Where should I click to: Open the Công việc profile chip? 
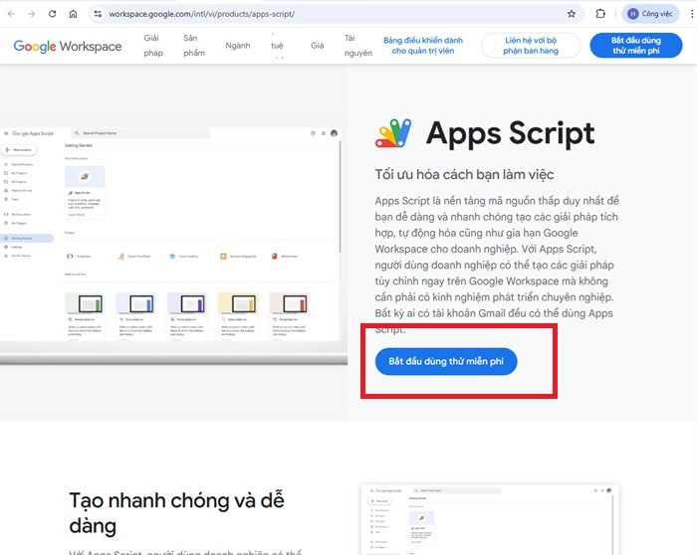point(650,14)
